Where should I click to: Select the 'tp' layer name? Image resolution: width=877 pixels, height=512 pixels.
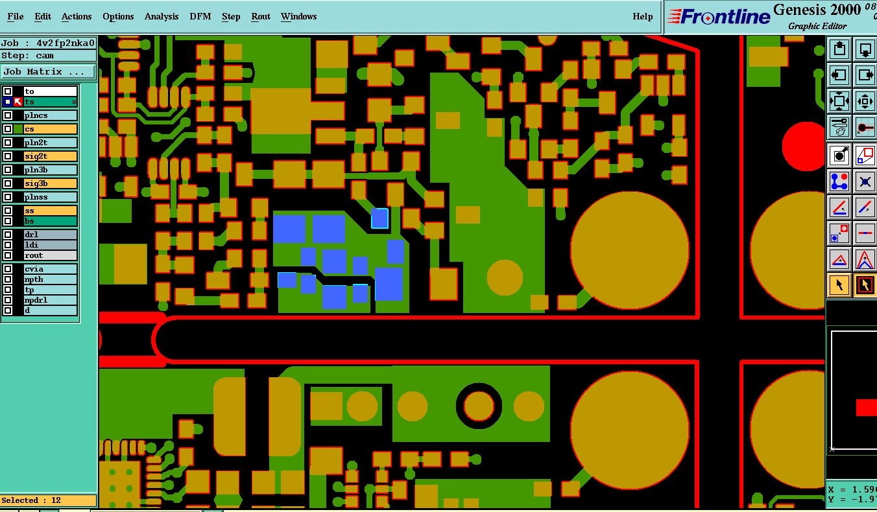tap(51, 290)
